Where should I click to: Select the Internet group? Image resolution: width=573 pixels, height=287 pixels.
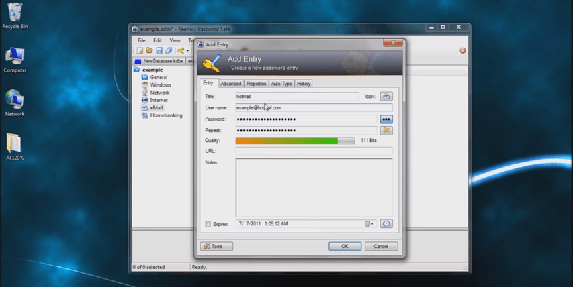(159, 100)
